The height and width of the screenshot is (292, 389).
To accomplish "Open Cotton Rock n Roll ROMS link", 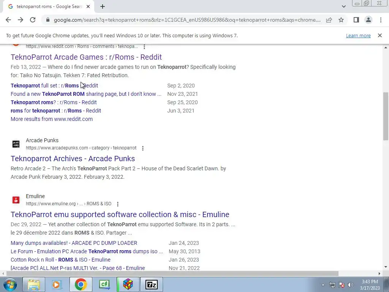I will [60, 260].
